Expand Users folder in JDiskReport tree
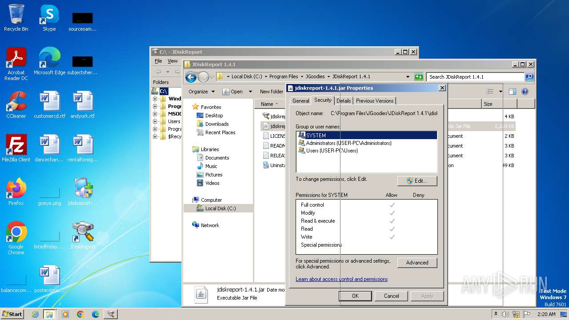The height and width of the screenshot is (320, 569). tap(155, 121)
